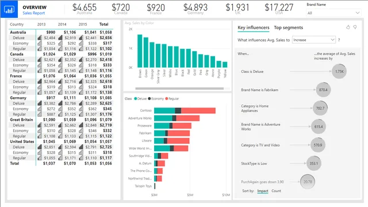Click the question mark help icon
Viewport: 368px width, 207px height.
[339, 40]
